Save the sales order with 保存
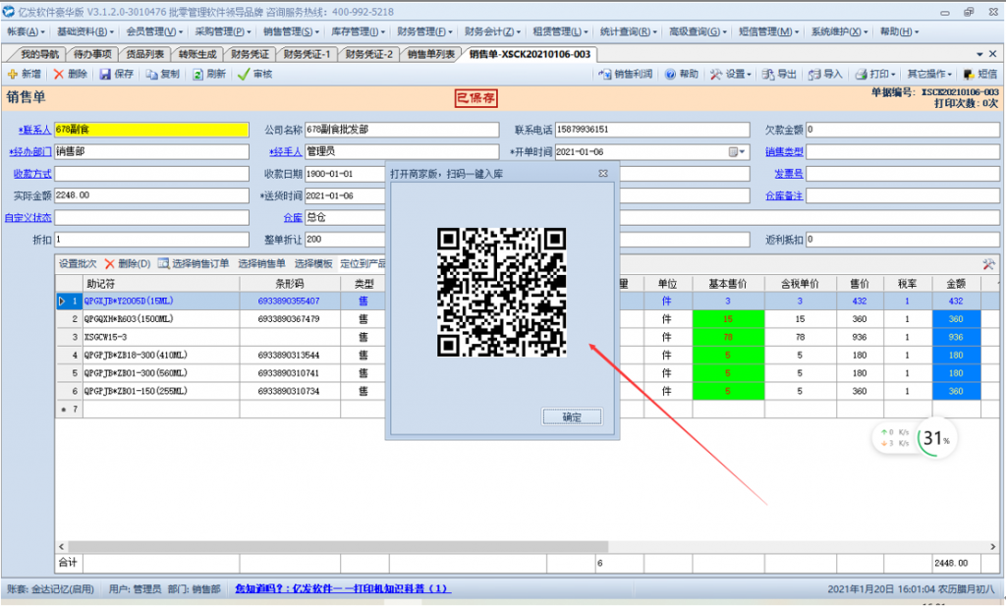The width and height of the screenshot is (1006, 607). (116, 75)
